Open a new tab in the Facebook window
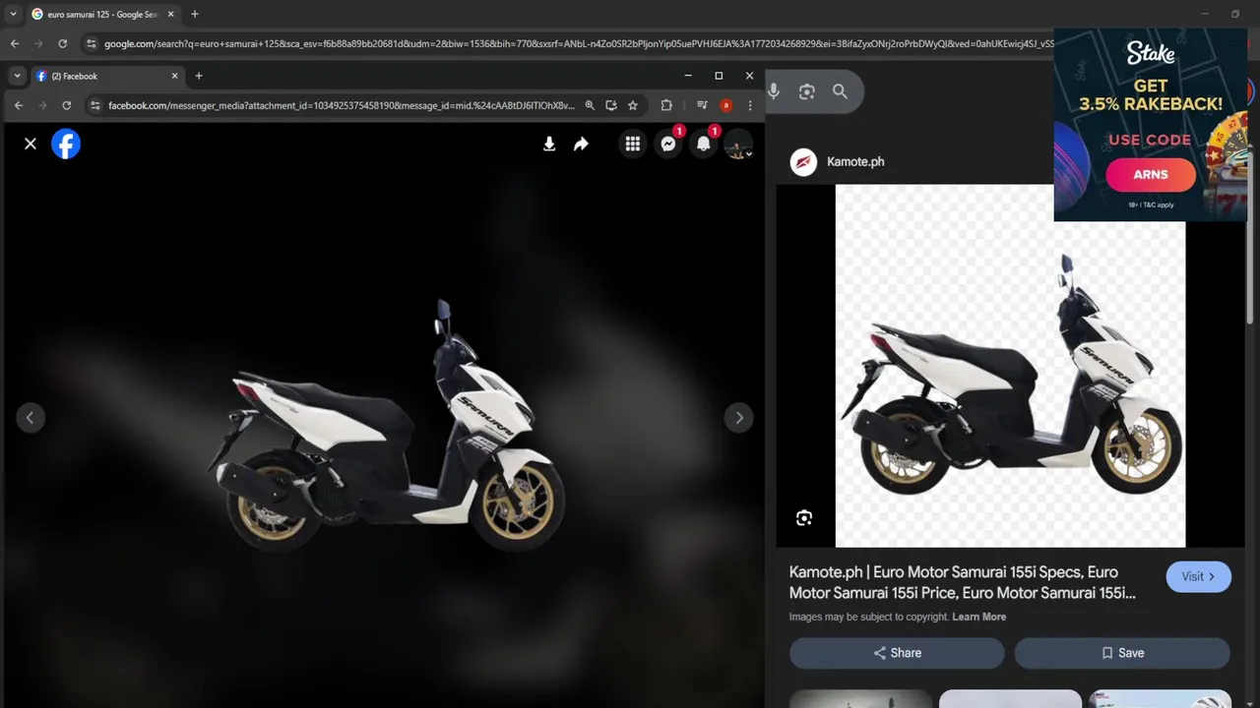The image size is (1260, 708). point(199,76)
